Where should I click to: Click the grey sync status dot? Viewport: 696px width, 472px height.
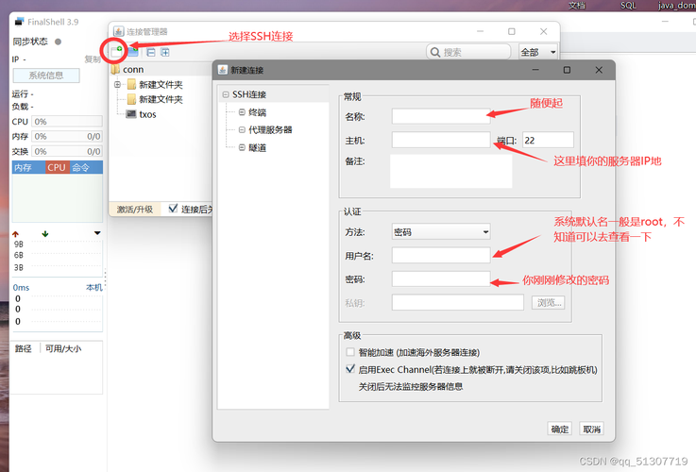tap(58, 42)
